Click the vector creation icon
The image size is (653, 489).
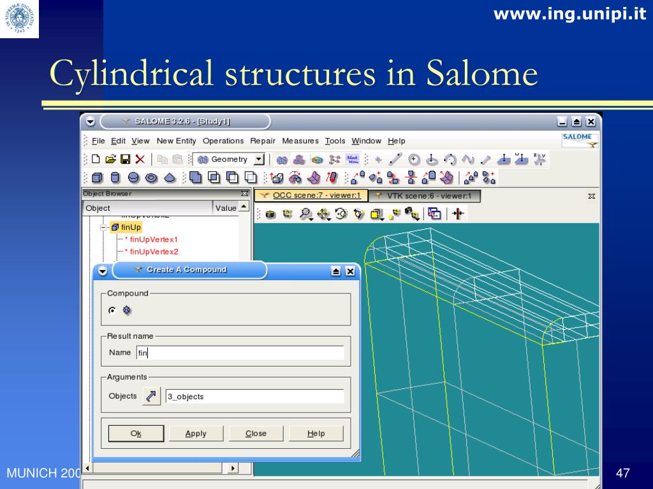pos(485,159)
